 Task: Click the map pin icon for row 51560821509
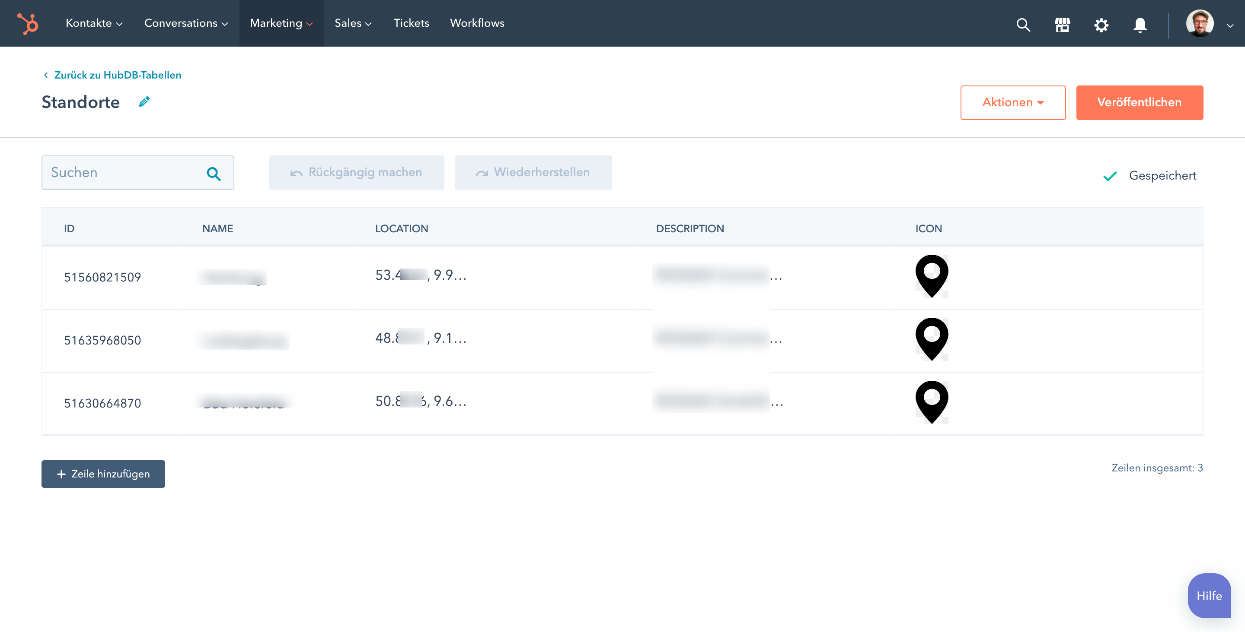[x=932, y=276]
